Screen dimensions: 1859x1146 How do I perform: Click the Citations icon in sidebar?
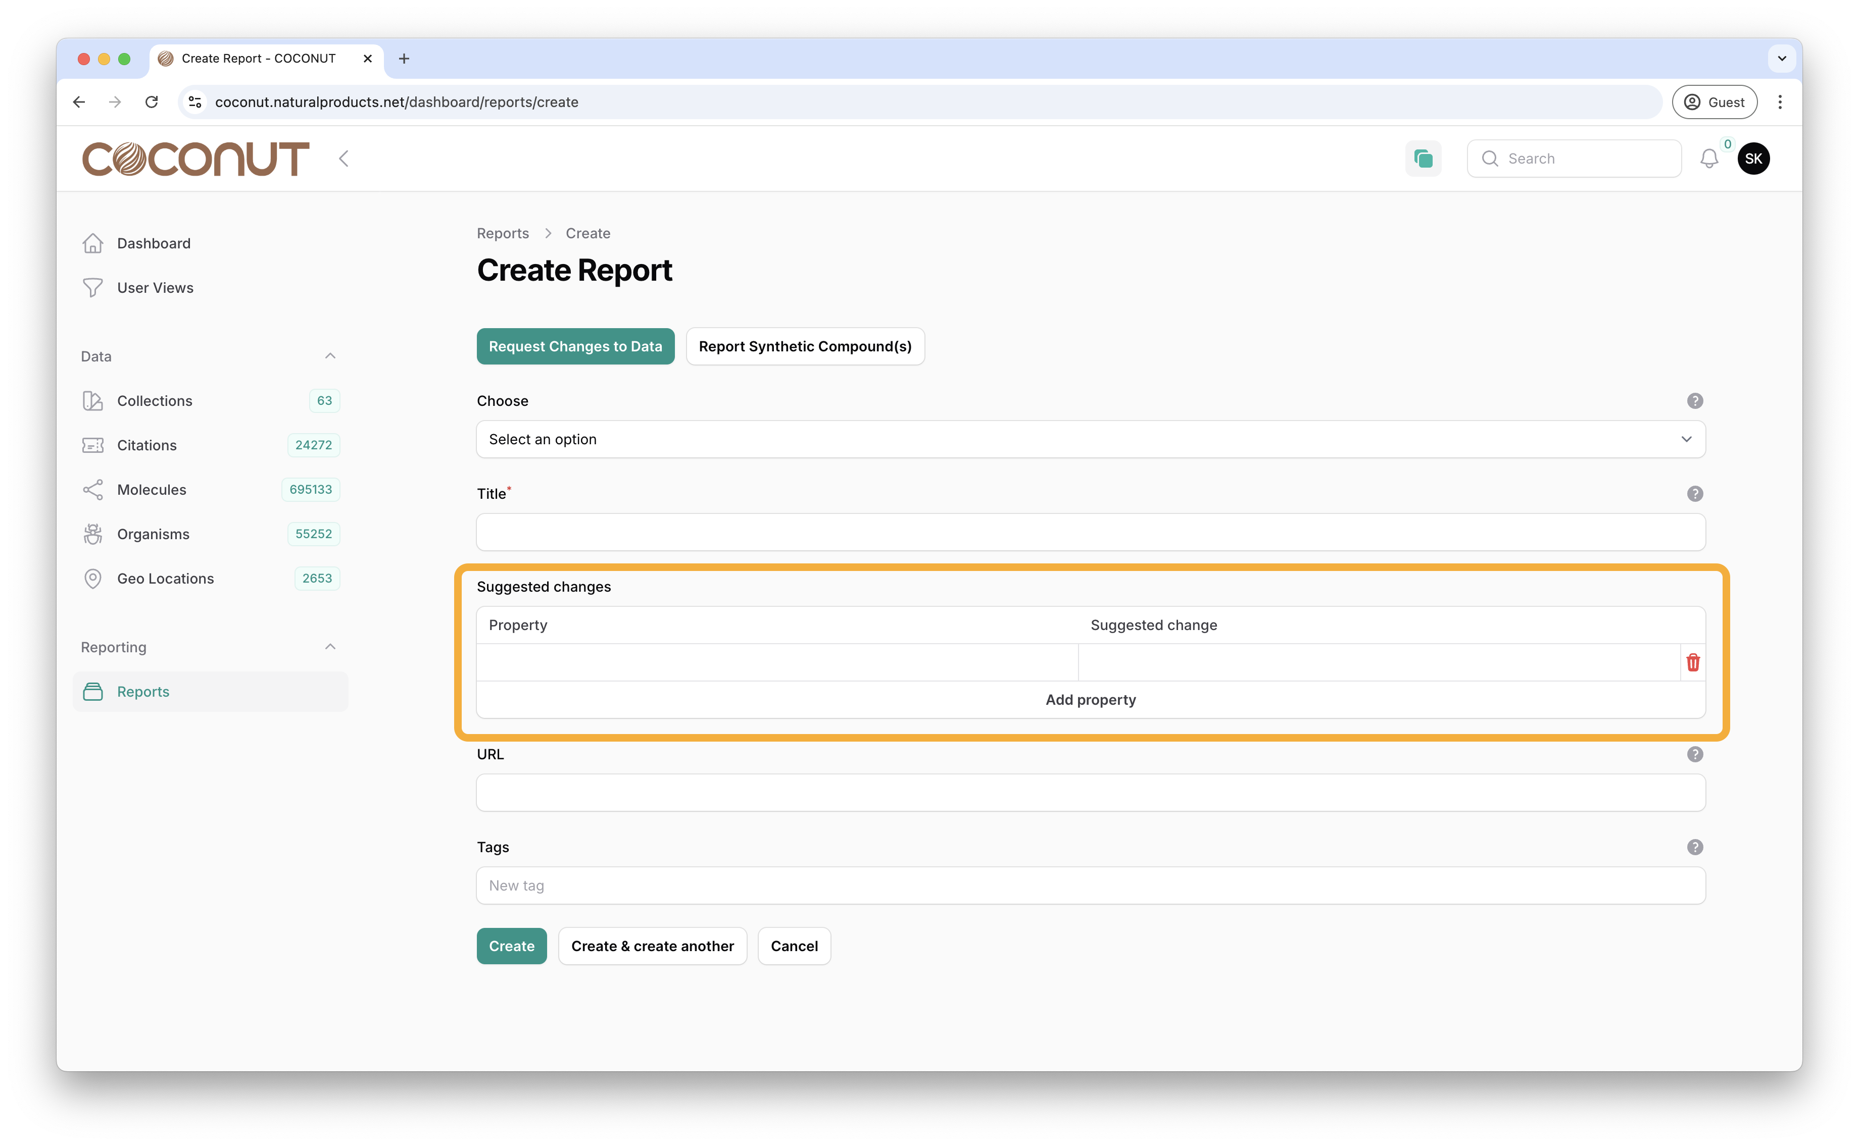(x=91, y=444)
